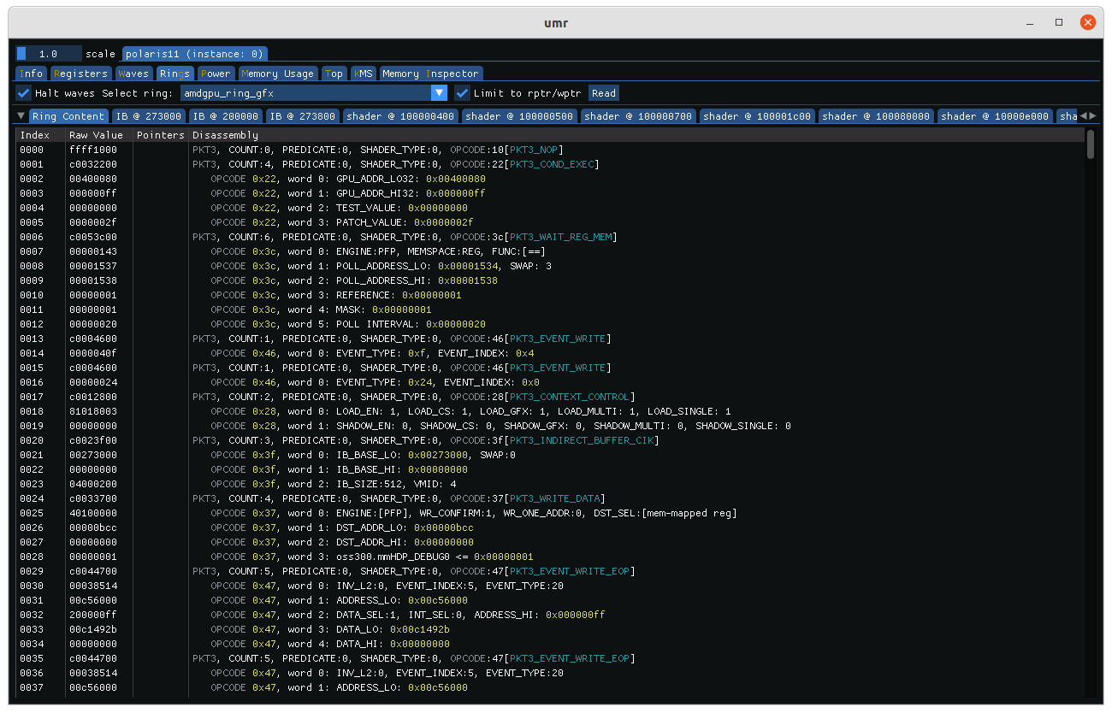
Task: Select the Rings tab
Action: click(x=174, y=74)
